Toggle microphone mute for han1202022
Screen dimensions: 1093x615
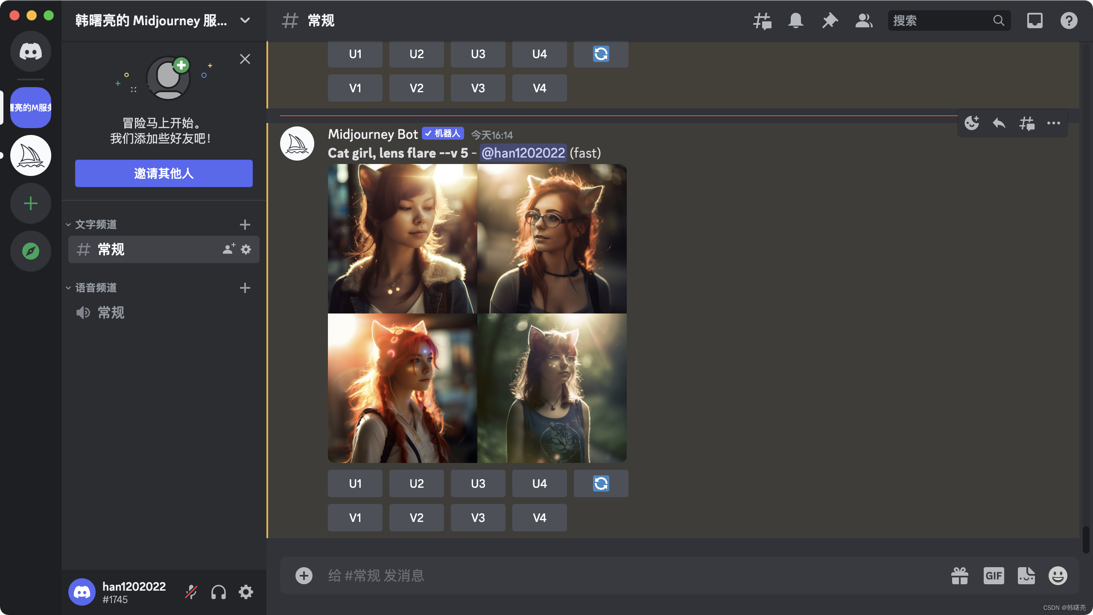pos(191,592)
